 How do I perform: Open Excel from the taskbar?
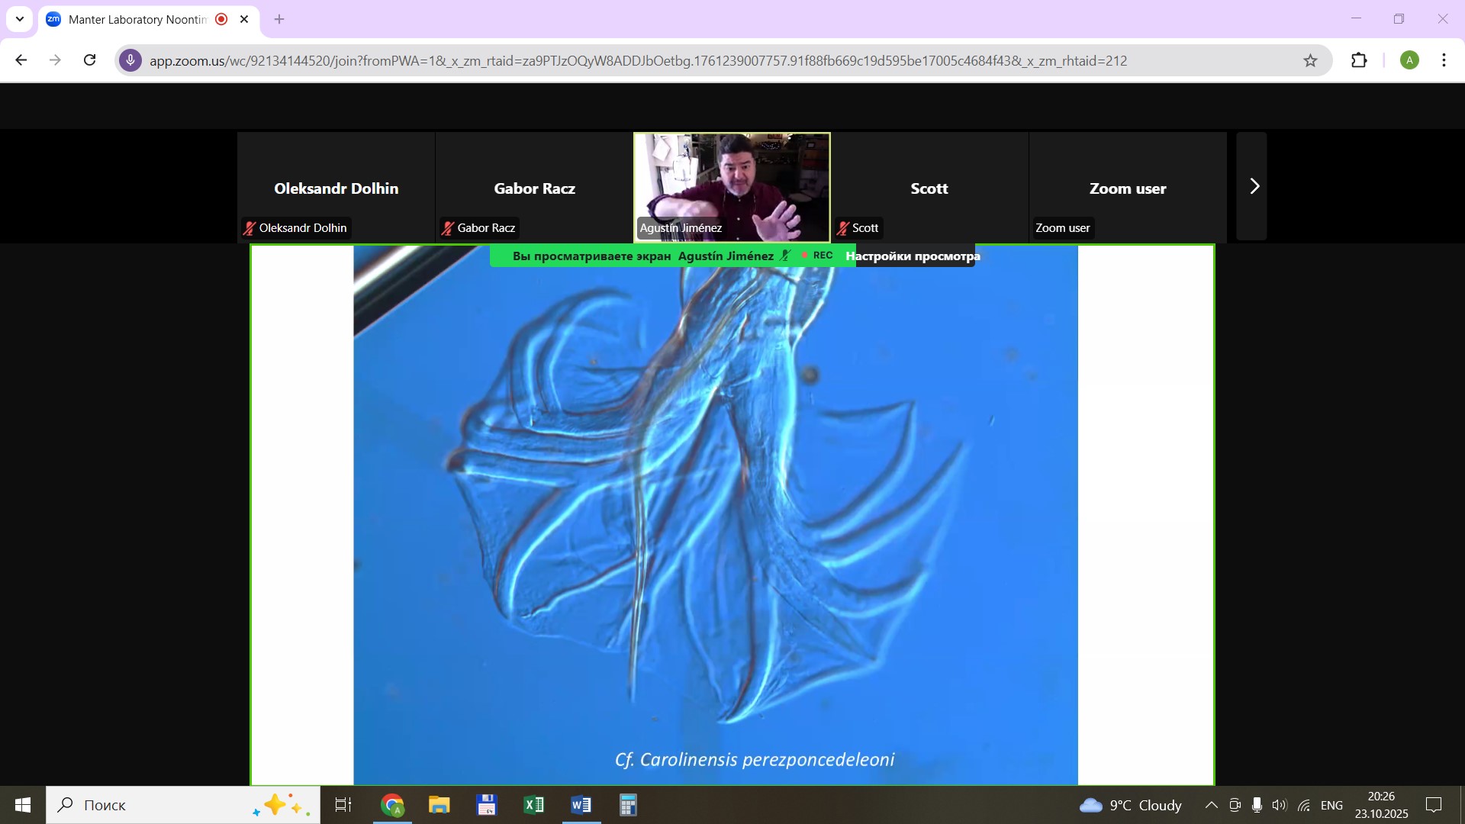(534, 805)
